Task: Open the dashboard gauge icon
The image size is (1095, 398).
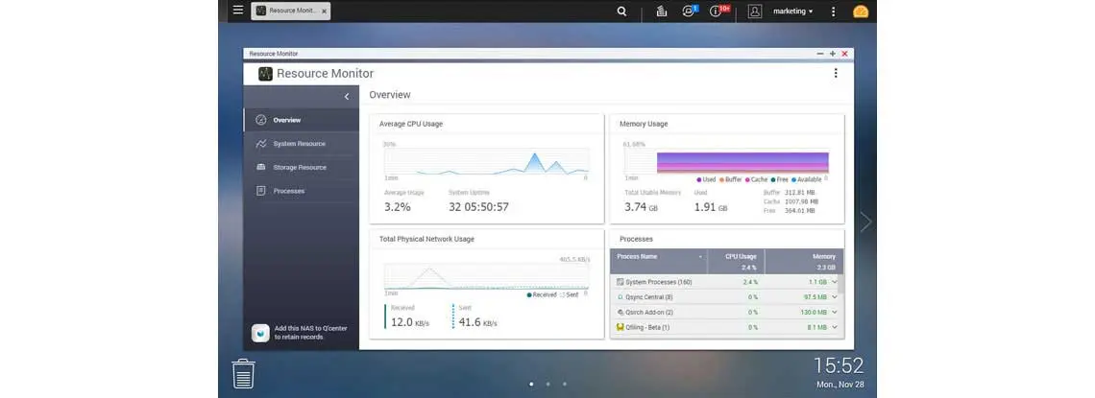Action: click(861, 12)
